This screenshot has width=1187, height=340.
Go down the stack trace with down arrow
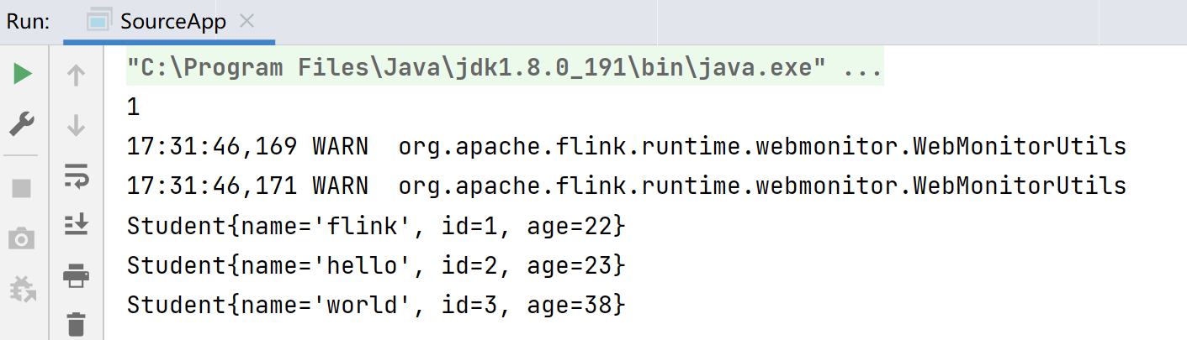(x=77, y=126)
